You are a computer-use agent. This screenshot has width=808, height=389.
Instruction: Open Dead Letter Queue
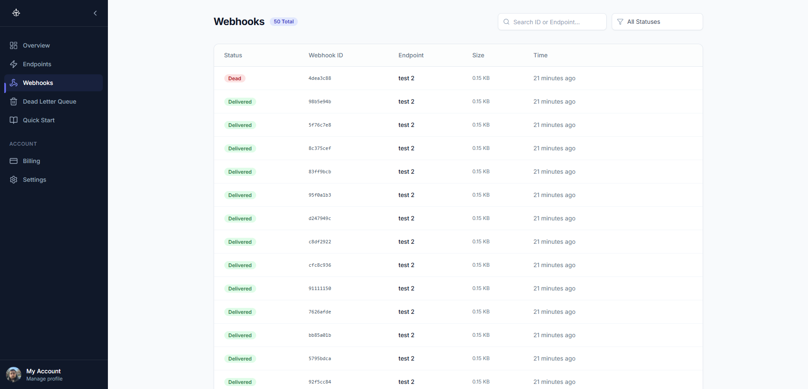(54, 101)
